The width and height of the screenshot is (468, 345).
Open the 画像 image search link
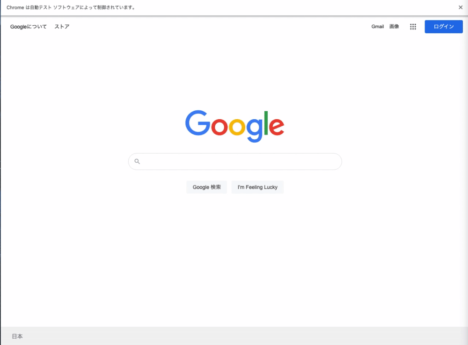pos(394,27)
